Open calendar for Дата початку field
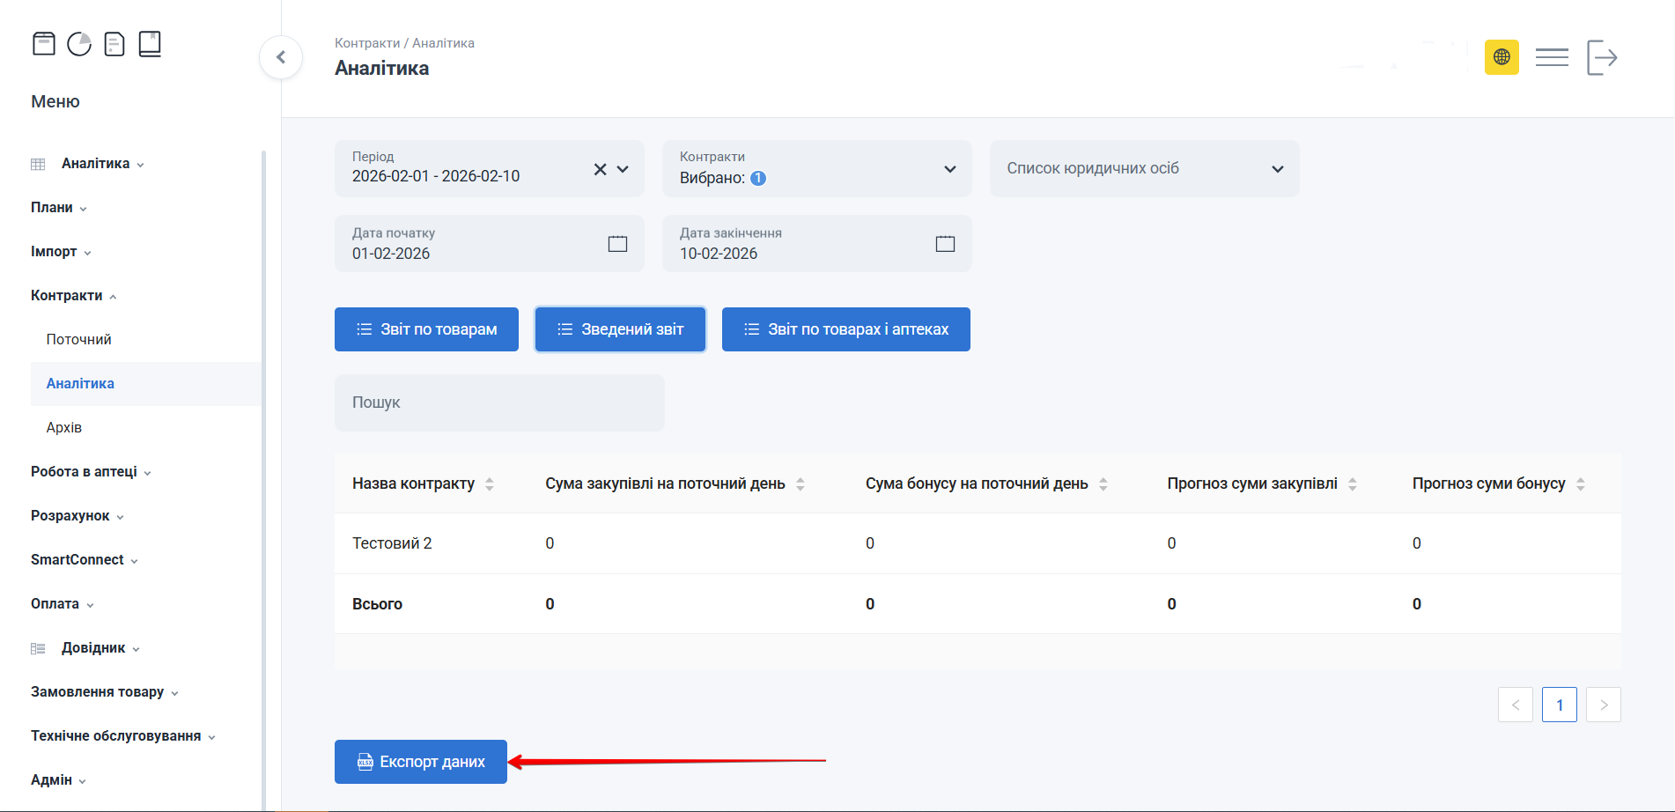 617,244
